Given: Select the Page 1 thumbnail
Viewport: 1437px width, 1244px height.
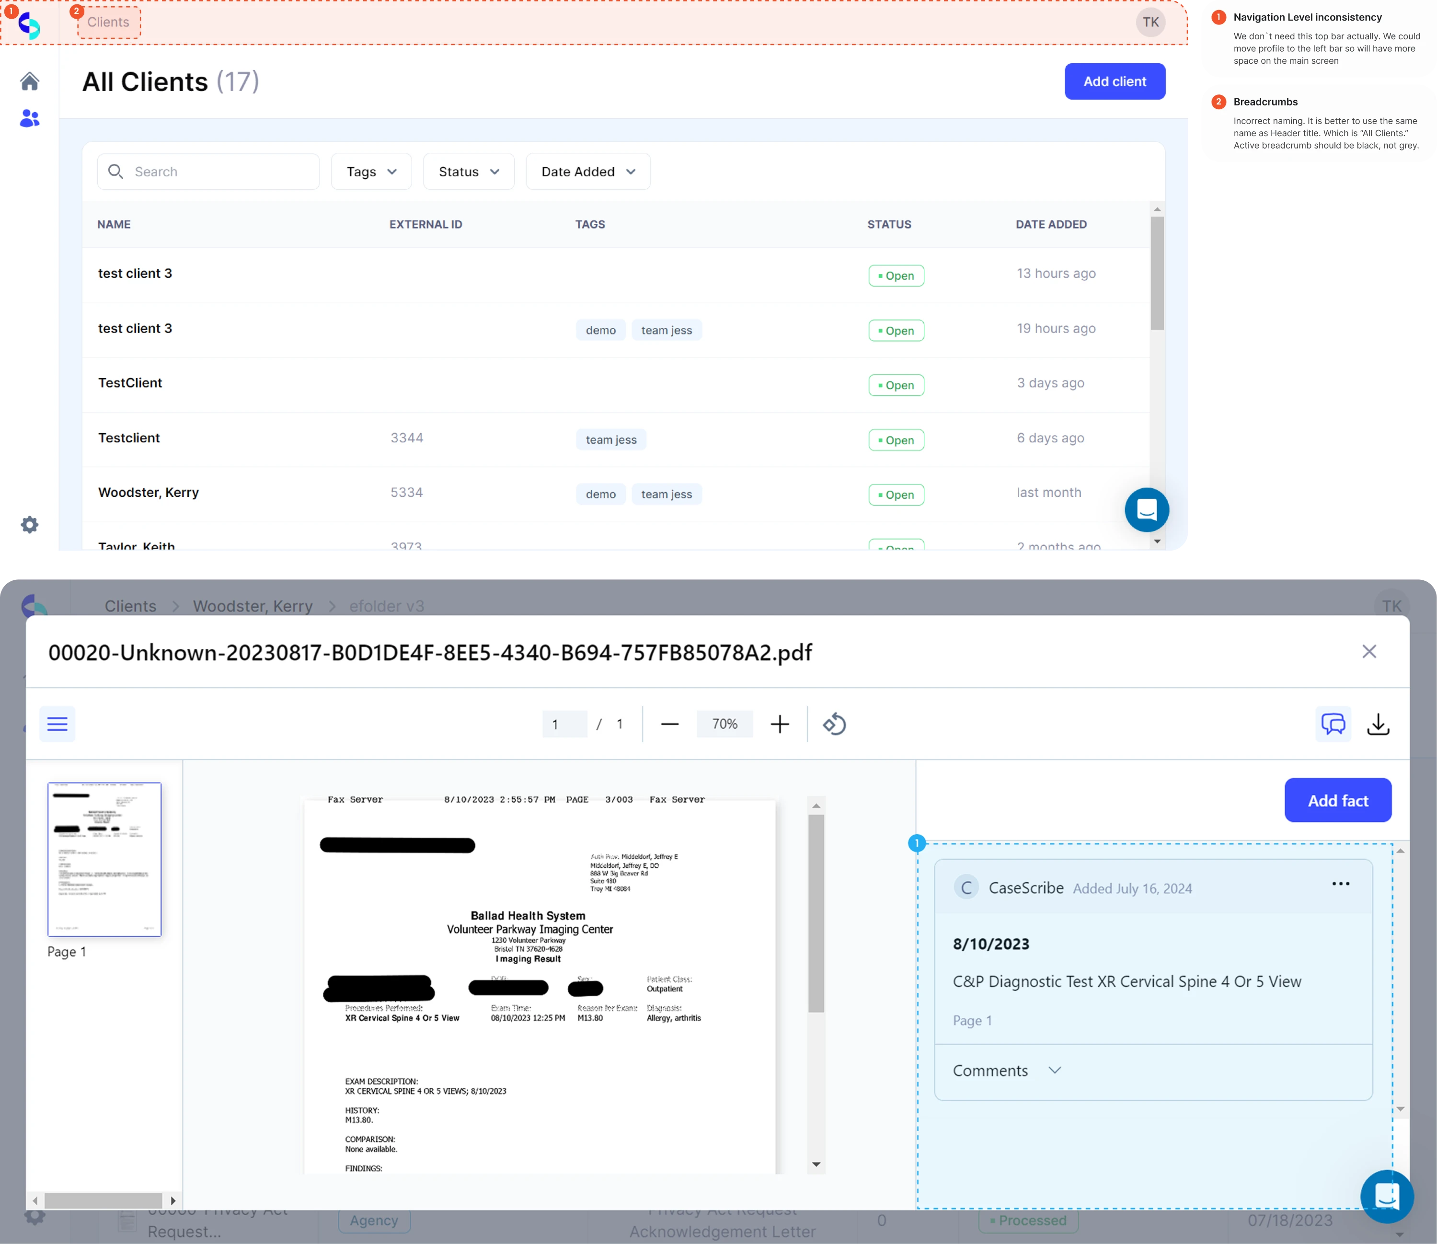Looking at the screenshot, I should point(104,859).
